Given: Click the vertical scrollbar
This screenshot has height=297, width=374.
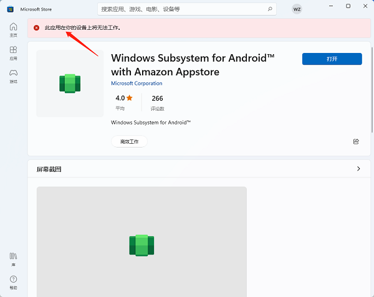Looking at the screenshot, I should coord(372,90).
